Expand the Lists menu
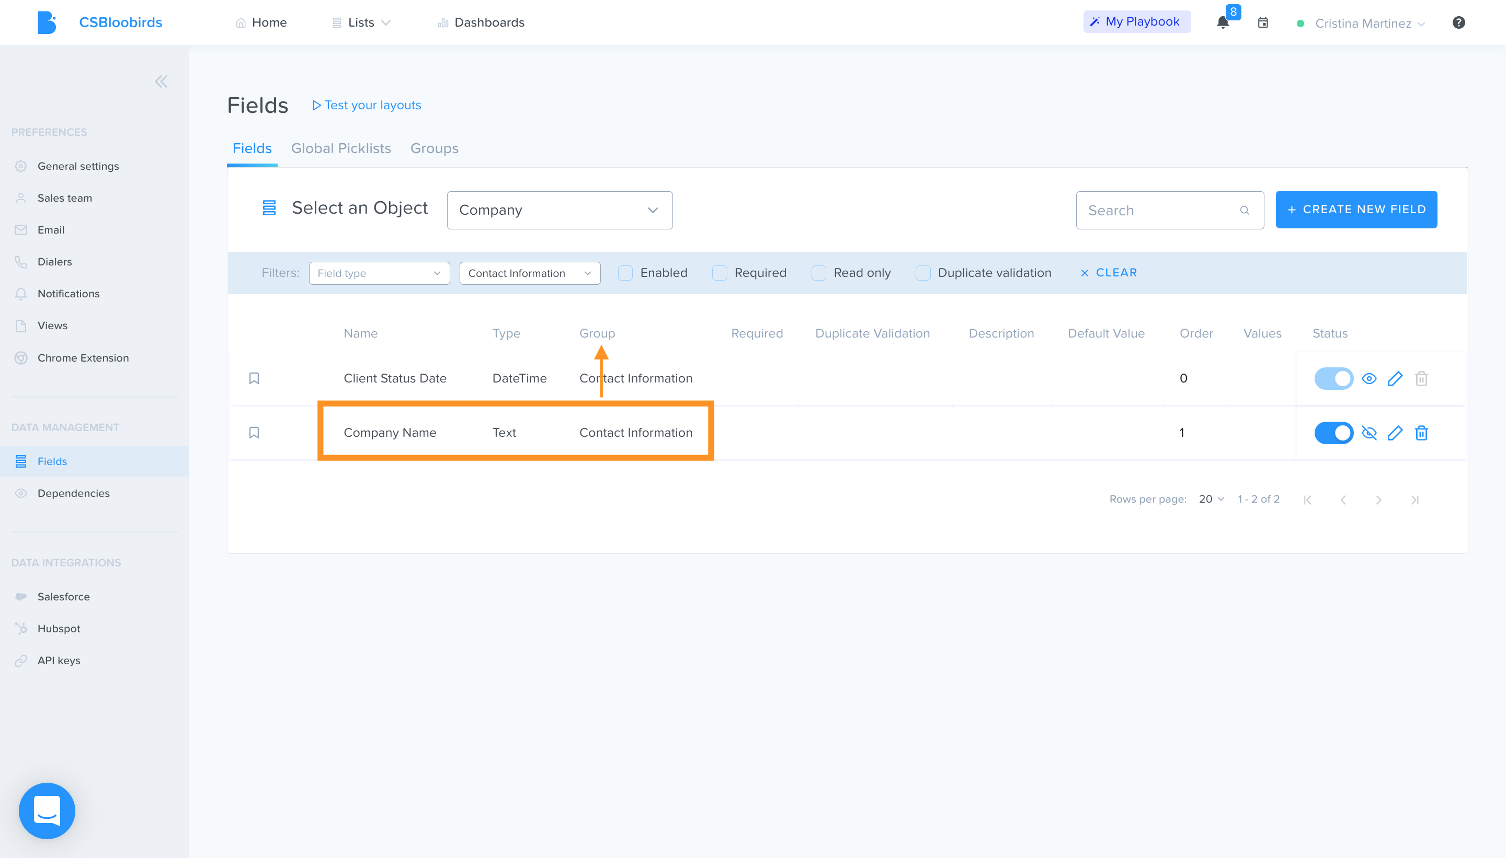Viewport: 1506px width, 858px height. 361,22
